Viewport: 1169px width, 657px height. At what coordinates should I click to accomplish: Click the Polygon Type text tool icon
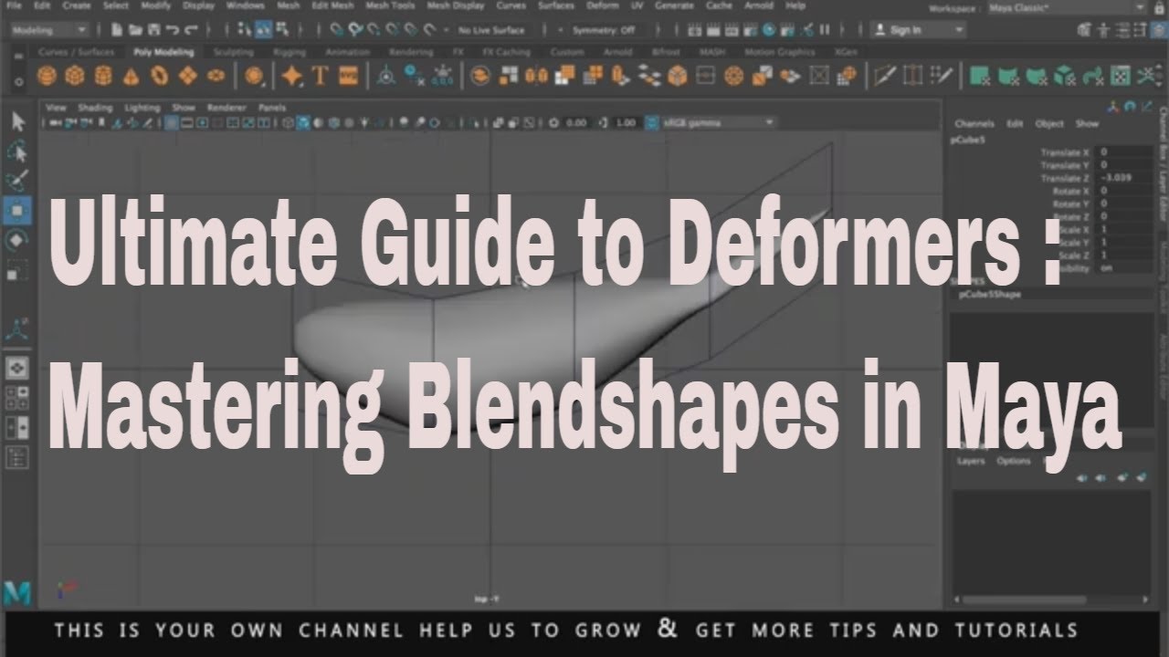(319, 77)
